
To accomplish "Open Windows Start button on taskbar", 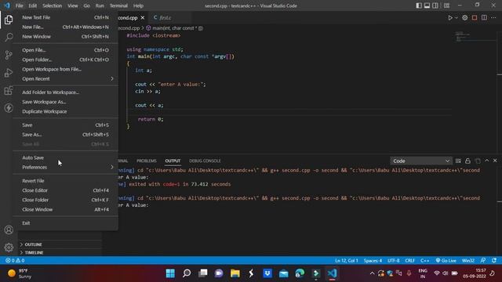I will (170, 273).
